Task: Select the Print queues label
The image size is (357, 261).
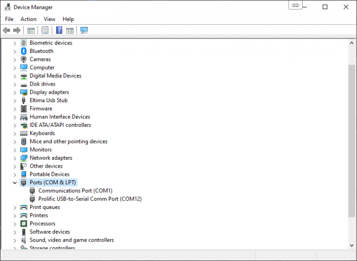Action: (x=45, y=207)
